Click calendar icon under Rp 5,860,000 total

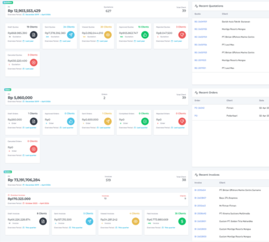pos(24,102)
